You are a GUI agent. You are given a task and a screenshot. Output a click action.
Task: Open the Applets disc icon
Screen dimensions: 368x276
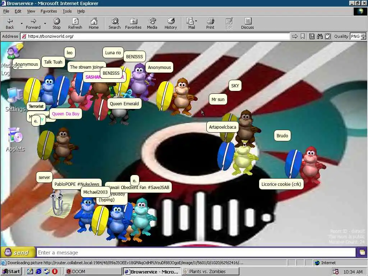point(15,135)
